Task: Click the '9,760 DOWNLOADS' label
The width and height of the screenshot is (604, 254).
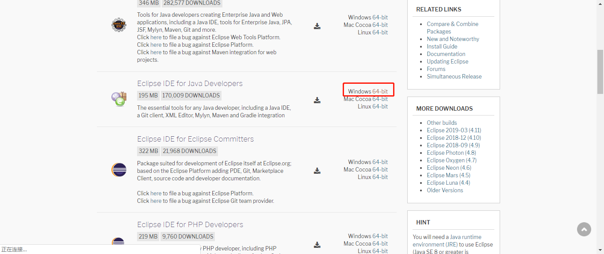Action: tap(187, 237)
